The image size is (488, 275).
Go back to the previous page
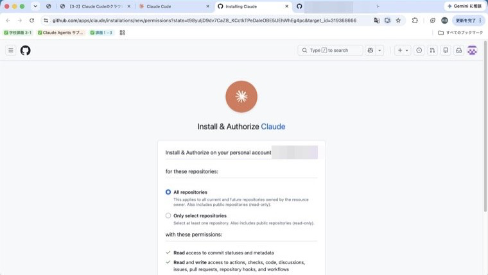tap(8, 21)
